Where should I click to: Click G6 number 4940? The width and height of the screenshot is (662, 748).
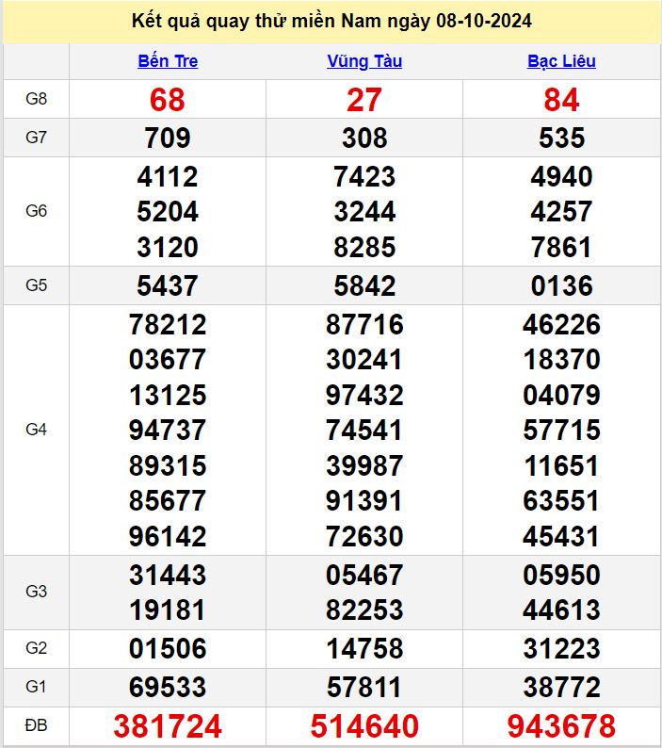tap(561, 176)
